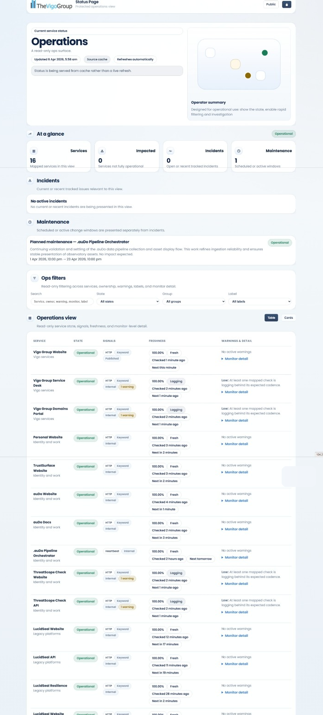Screen dimensions: 323x715
Task: Click the Source cache chip
Action: [97, 59]
